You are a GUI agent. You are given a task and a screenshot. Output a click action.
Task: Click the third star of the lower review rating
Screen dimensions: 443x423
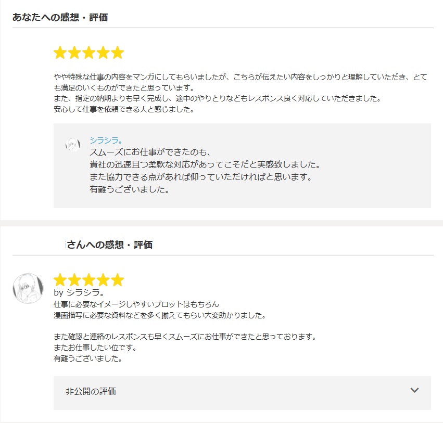point(89,280)
